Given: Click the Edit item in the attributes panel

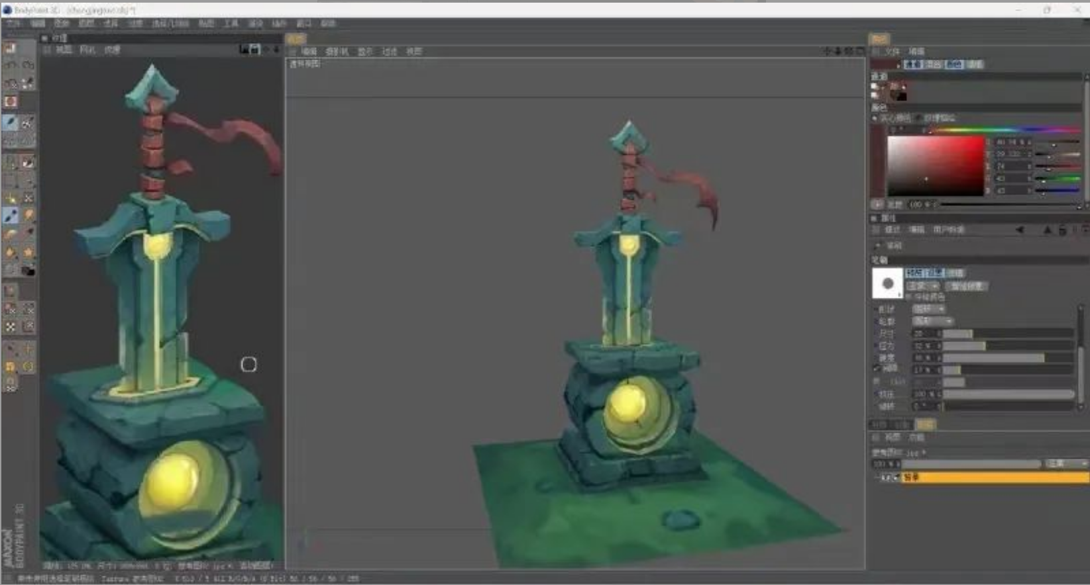Looking at the screenshot, I should click(x=916, y=230).
